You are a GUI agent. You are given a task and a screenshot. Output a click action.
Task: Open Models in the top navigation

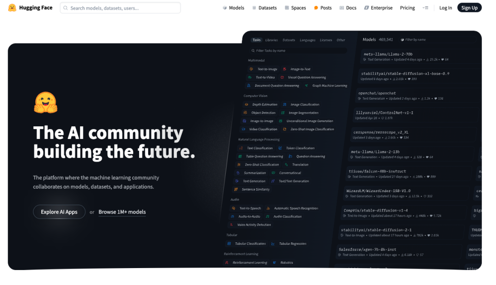click(233, 8)
